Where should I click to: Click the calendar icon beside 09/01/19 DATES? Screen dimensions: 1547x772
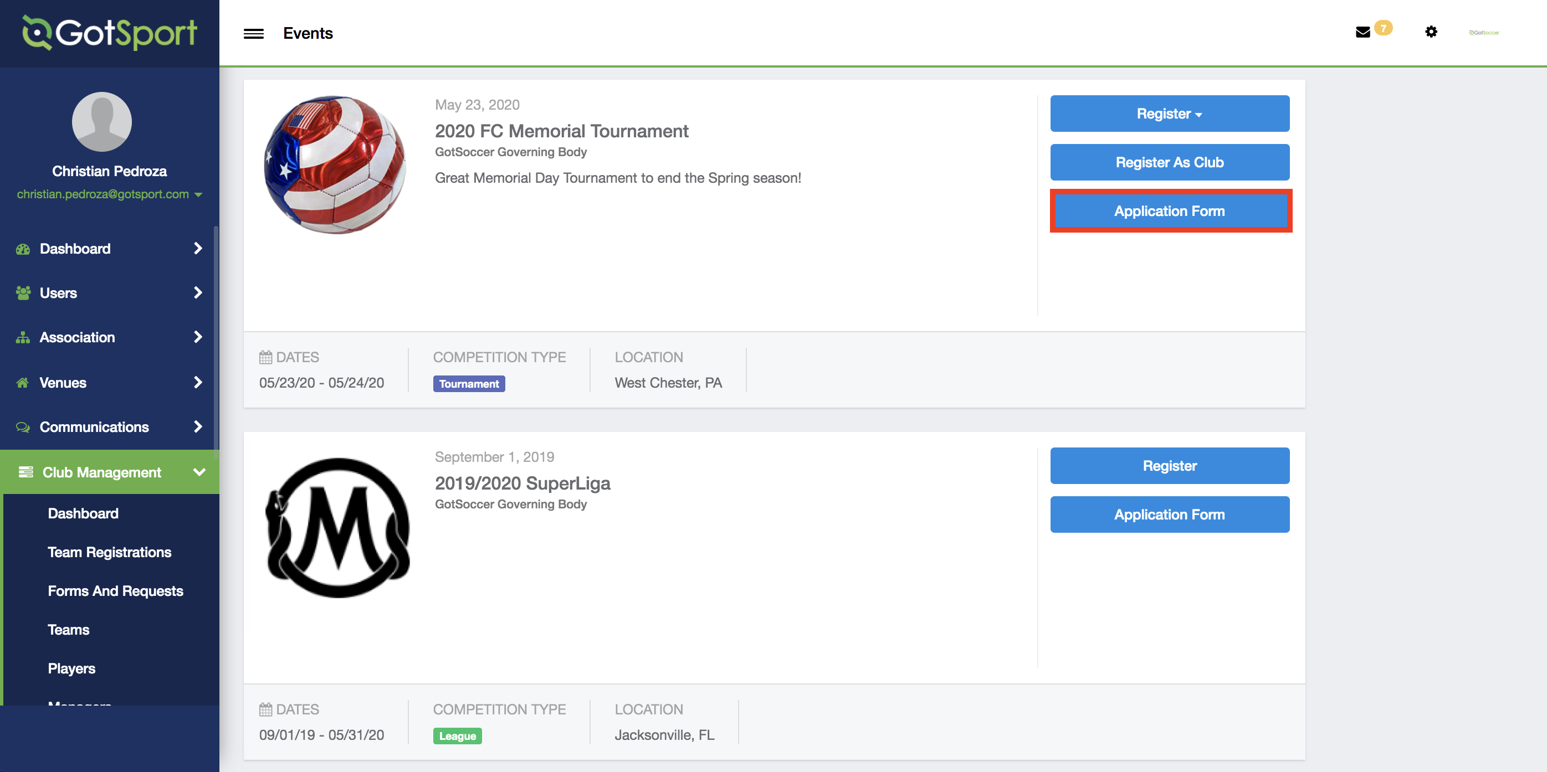pos(265,709)
